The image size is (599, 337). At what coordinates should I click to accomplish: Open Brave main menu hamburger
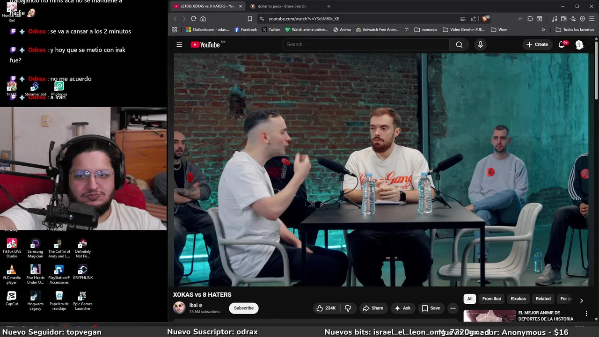pyautogui.click(x=592, y=19)
